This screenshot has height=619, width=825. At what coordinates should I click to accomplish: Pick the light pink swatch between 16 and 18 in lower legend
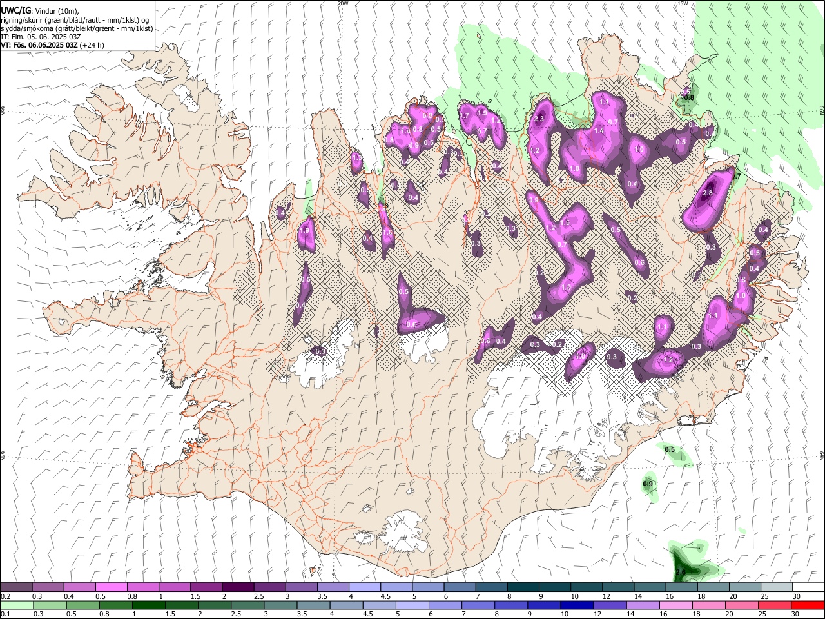tap(676, 605)
